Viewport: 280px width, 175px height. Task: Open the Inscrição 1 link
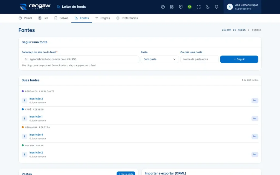point(36,116)
